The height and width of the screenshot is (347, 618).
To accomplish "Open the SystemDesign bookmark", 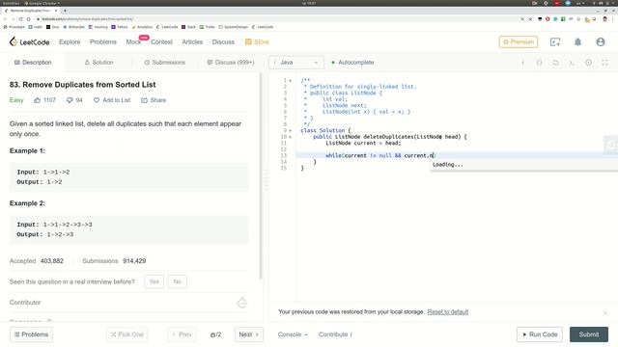I will [234, 27].
